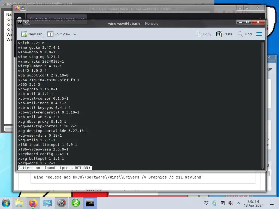The height and width of the screenshot is (209, 279).
Task: Close the 'Wine 9.0' Firefox tab
Action: coord(82,19)
